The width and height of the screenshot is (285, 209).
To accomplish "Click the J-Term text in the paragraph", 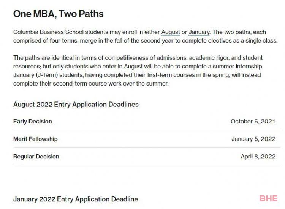I will click(x=47, y=75).
